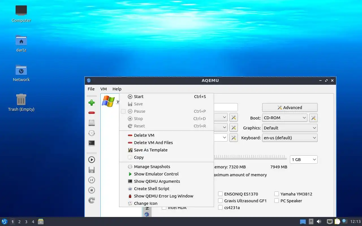The image size is (362, 226).
Task: Choose Delete VM And Files menu entry
Action: click(x=166, y=143)
